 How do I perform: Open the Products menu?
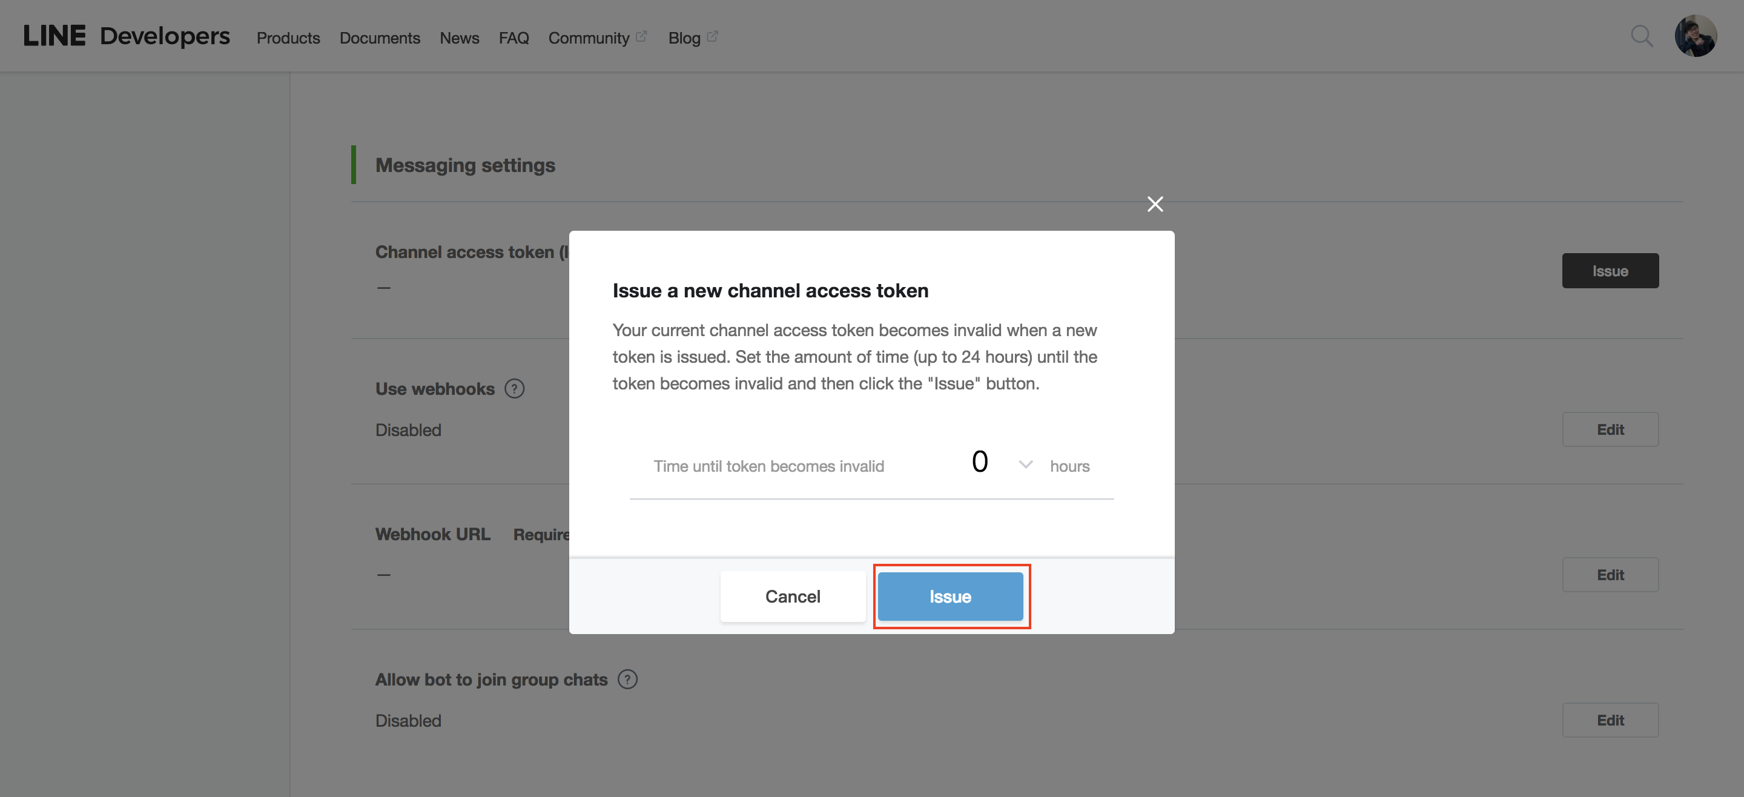tap(288, 39)
